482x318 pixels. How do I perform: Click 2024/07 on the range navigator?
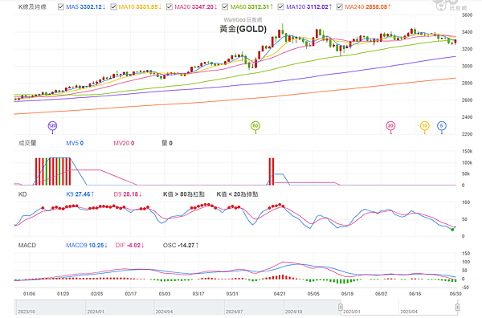tap(235, 312)
